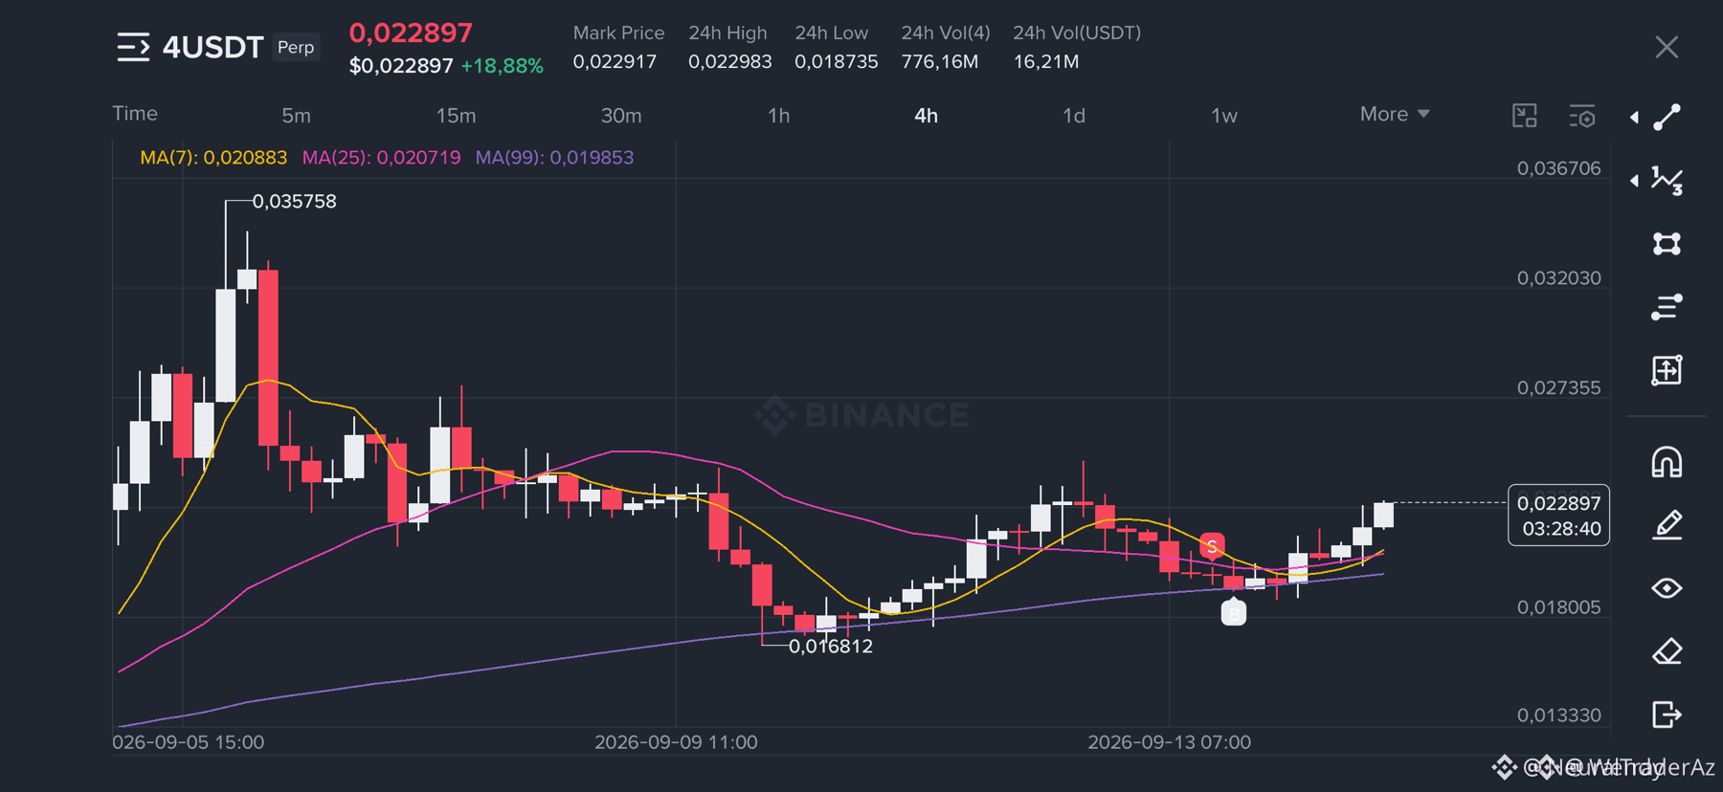Open the chart indicator settings icon

point(1582,116)
